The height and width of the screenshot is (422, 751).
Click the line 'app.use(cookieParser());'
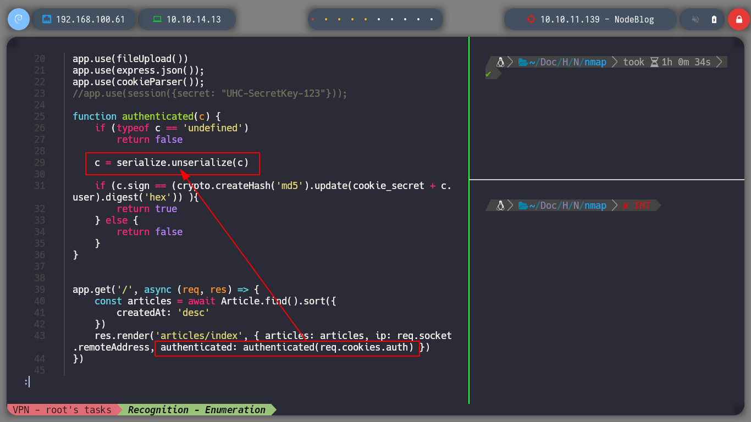point(139,82)
